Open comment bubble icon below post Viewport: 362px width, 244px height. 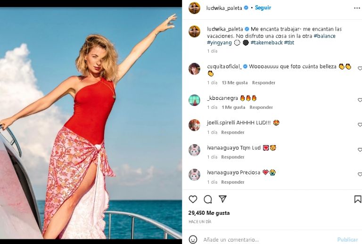[207, 199]
